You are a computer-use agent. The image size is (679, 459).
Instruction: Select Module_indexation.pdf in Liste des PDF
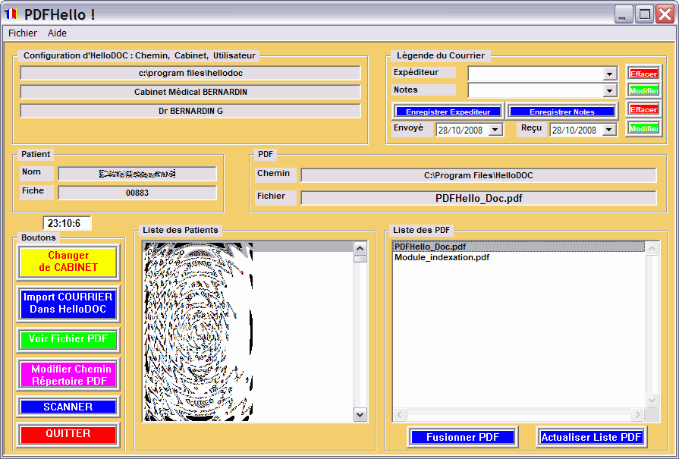click(518, 257)
